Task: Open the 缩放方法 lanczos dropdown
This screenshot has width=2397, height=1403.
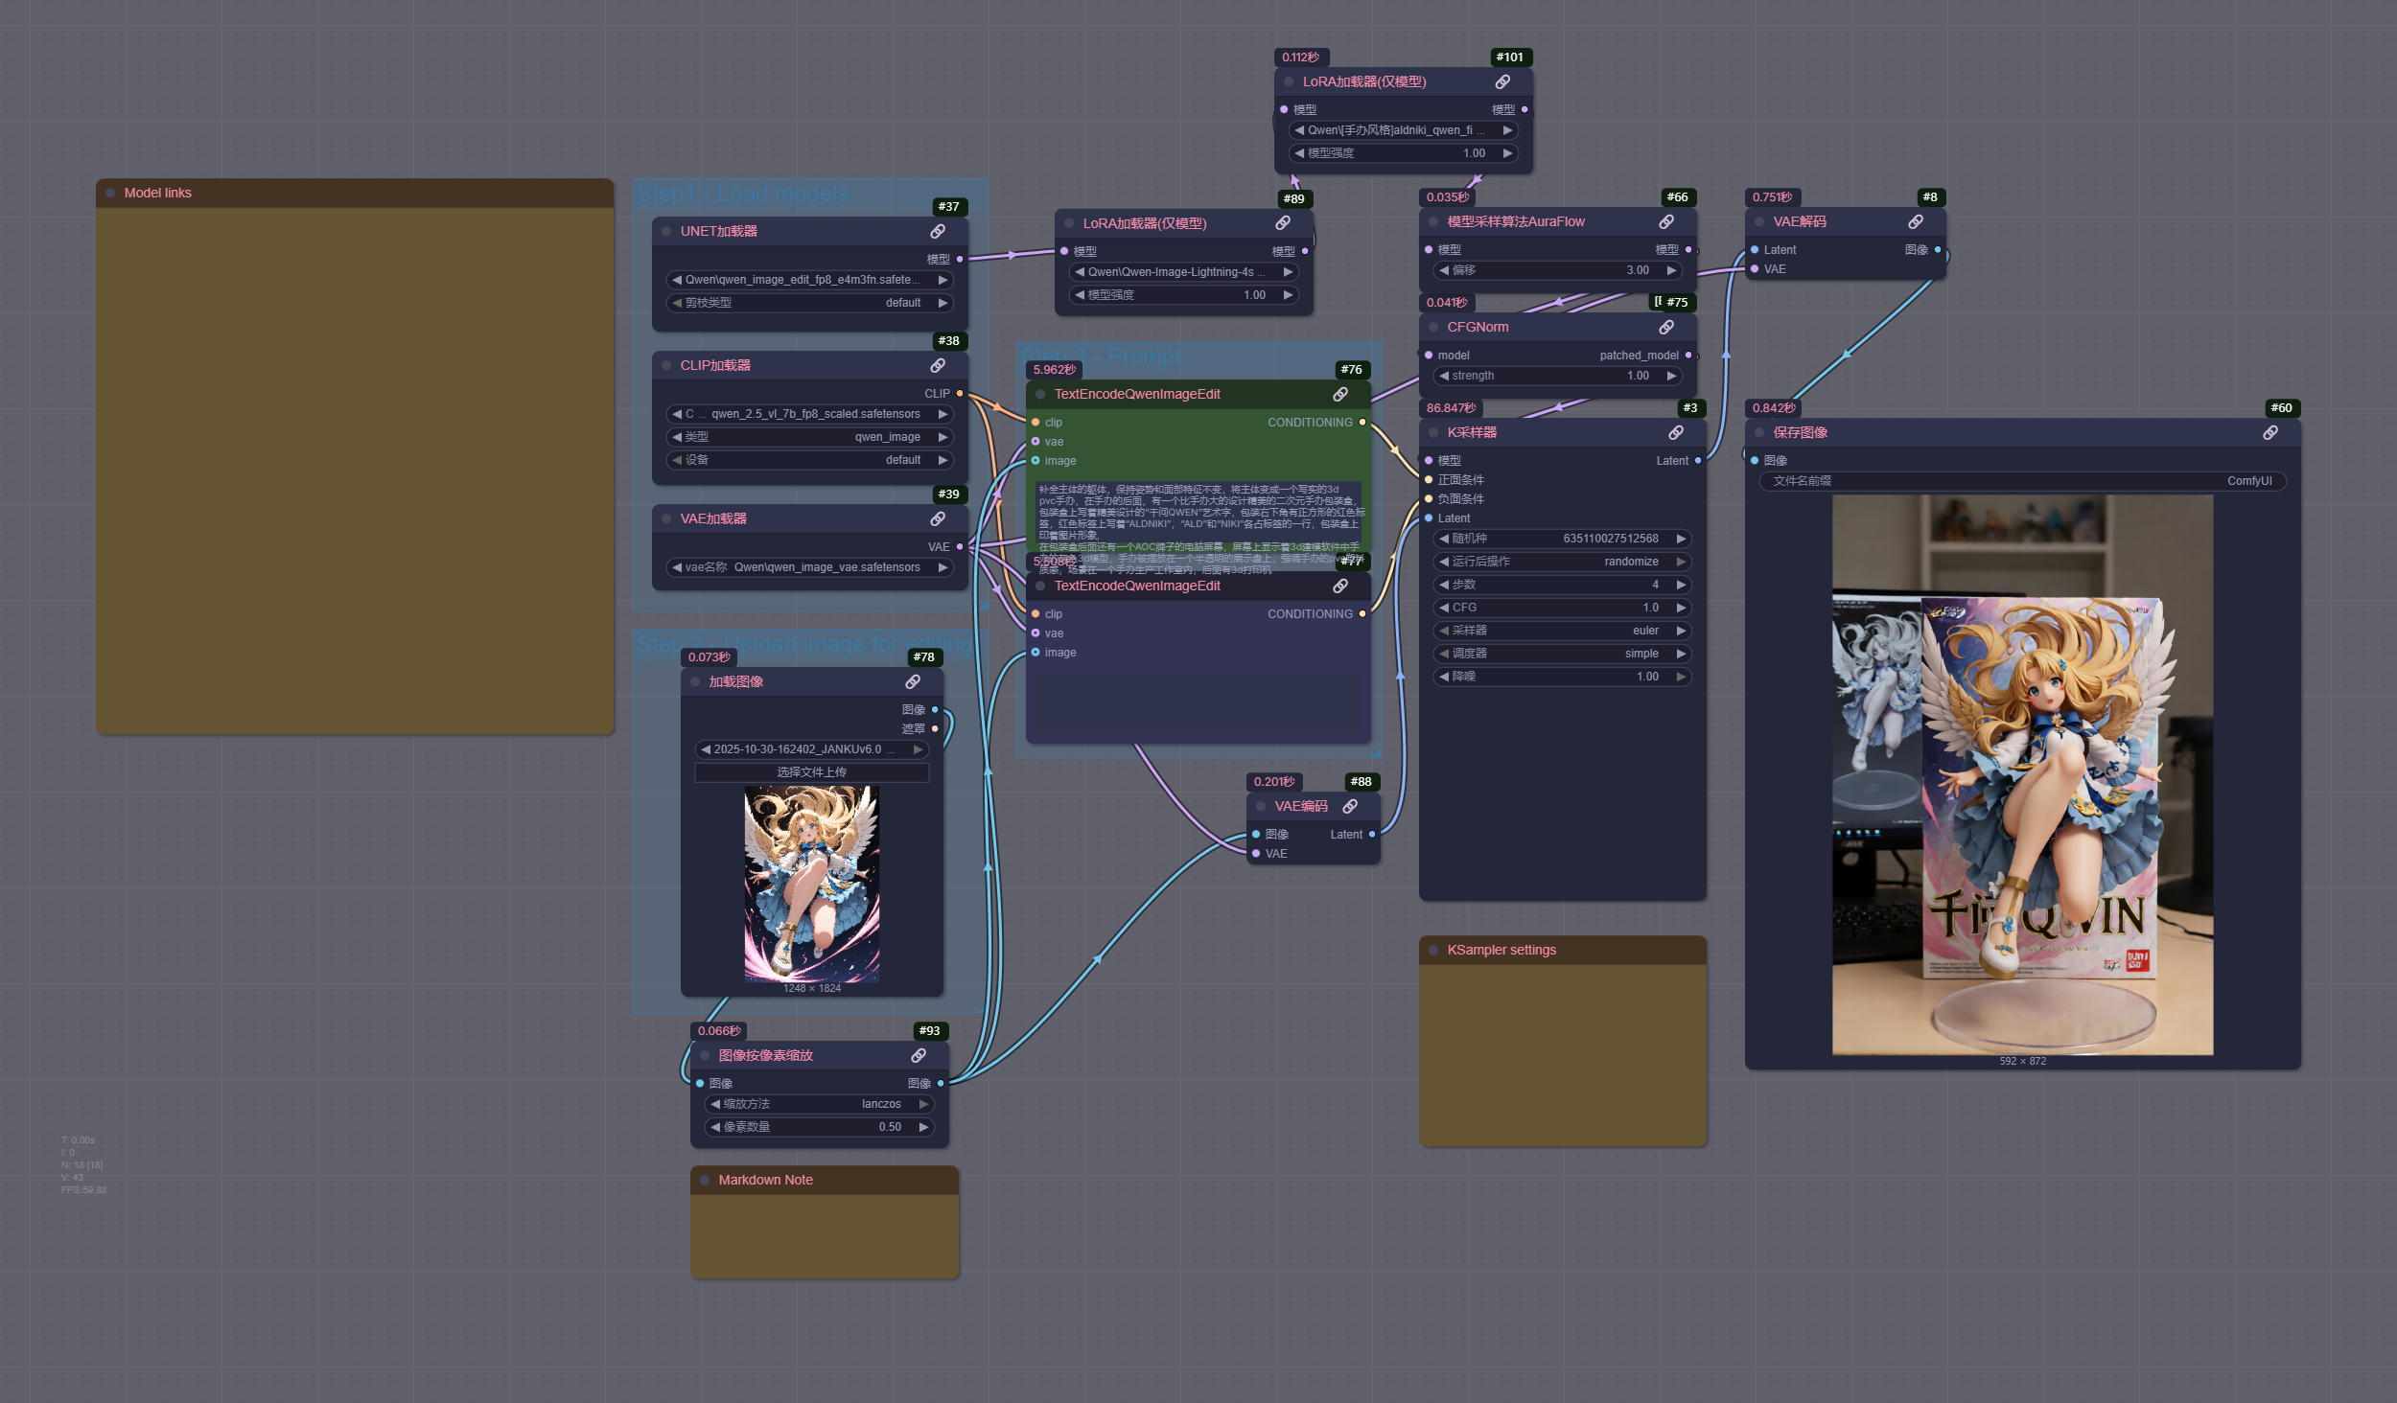Action: [x=818, y=1104]
